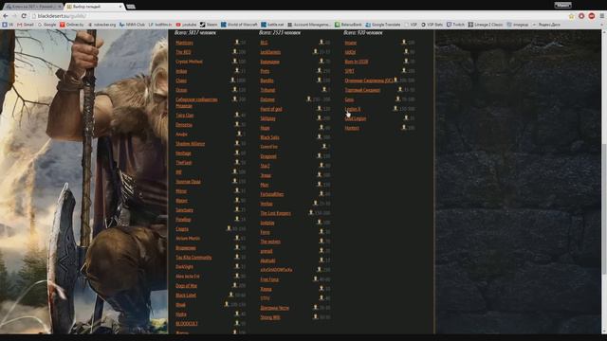Image resolution: width=607 pixels, height=341 pixels.
Task: Open the Google Translate bookmark
Action: point(383,25)
